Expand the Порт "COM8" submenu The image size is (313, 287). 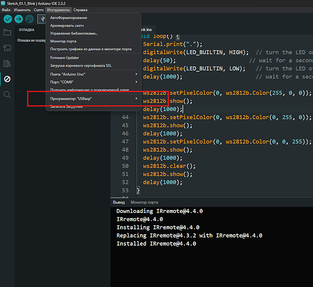[x=94, y=82]
